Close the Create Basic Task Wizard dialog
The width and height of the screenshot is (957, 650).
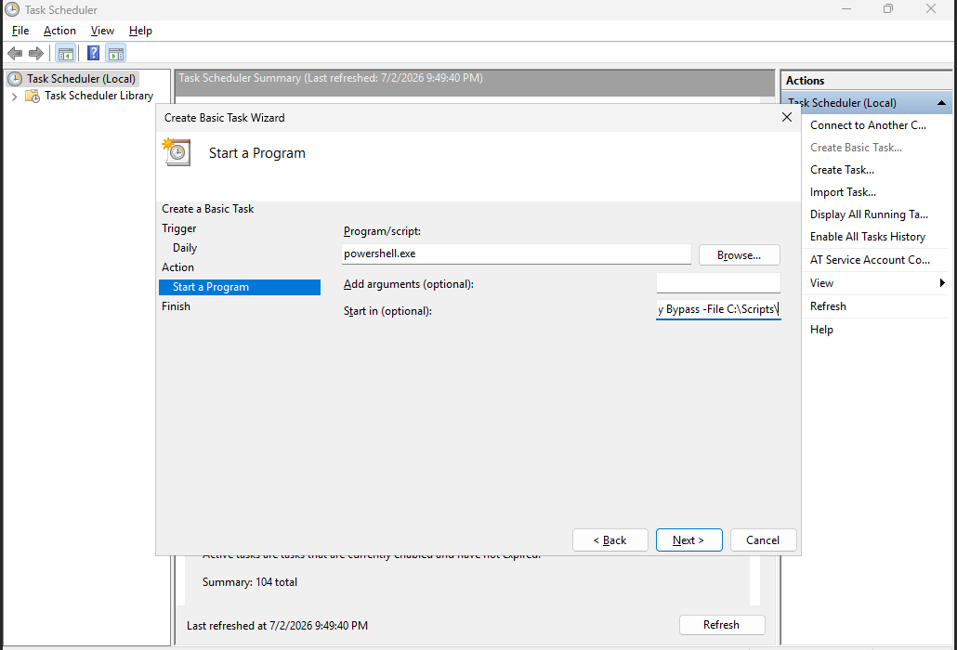coord(787,117)
